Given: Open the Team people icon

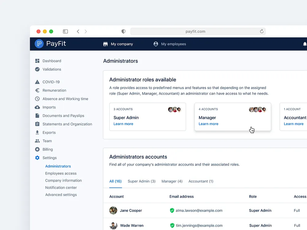Looking at the screenshot, I should 37,141.
